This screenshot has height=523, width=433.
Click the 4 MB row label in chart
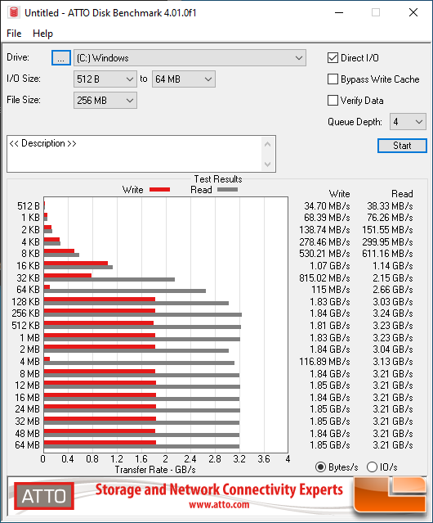(30, 361)
